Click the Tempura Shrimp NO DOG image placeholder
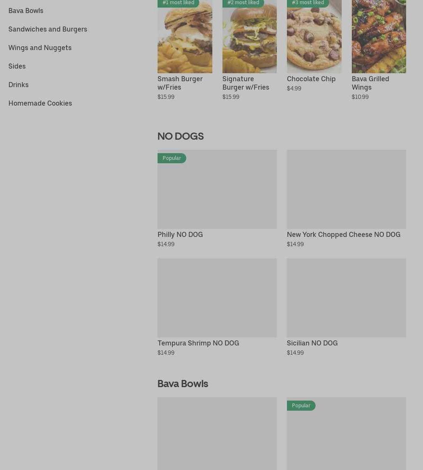423x470 pixels. point(217,298)
